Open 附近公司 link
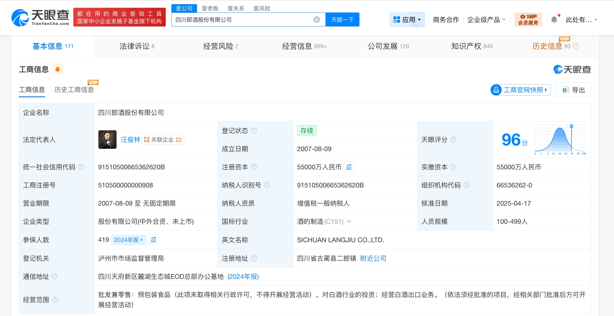The image size is (614, 316). [x=373, y=258]
